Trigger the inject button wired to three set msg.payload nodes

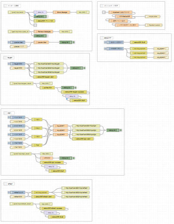pyautogui.click(x=105, y=49)
